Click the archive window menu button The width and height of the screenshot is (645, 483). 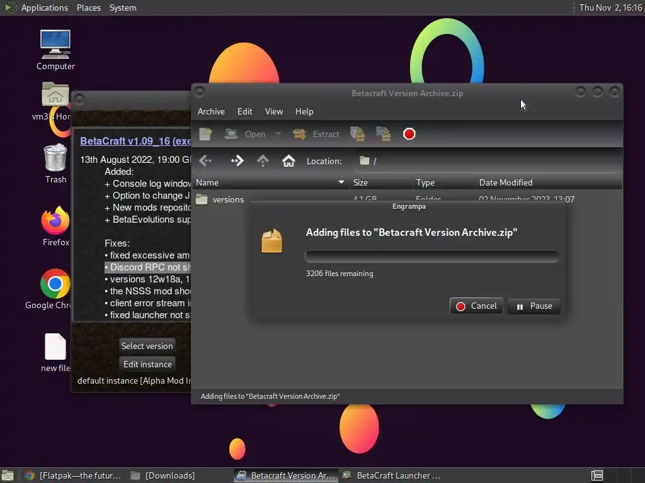pos(200,92)
